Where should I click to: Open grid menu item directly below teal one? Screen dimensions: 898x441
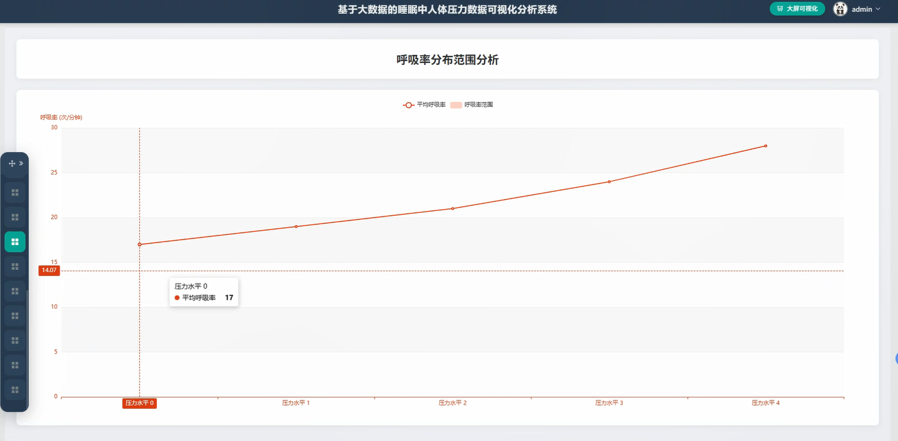point(15,266)
